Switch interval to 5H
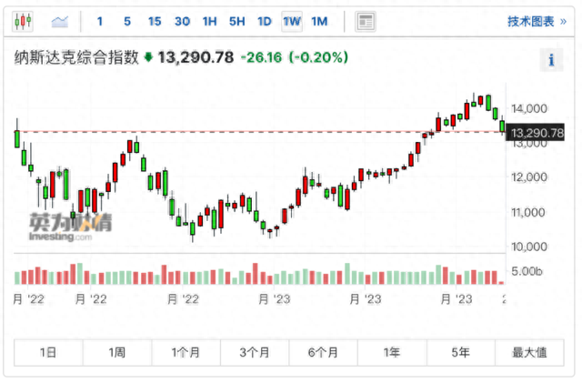582x383 pixels. [236, 22]
